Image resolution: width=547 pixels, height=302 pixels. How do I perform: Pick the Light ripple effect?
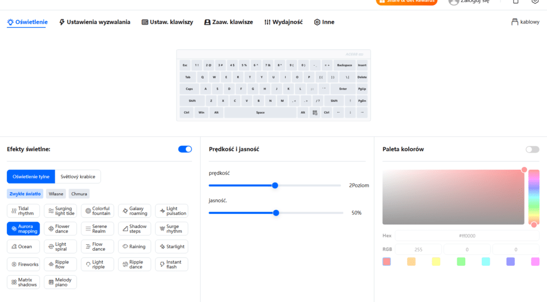[97, 264]
